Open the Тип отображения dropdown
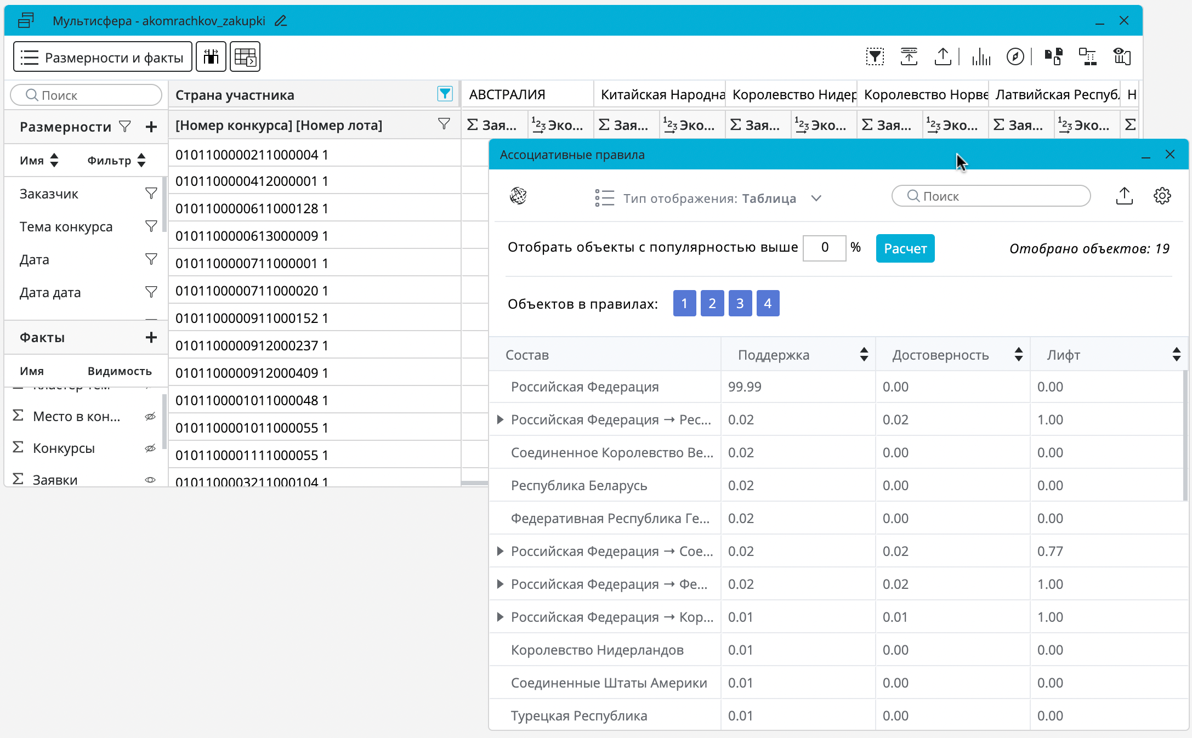This screenshot has width=1192, height=738. [816, 198]
